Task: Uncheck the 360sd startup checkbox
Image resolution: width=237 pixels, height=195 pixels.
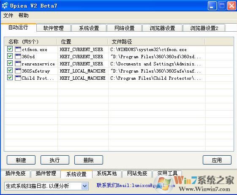Action: click(10, 56)
